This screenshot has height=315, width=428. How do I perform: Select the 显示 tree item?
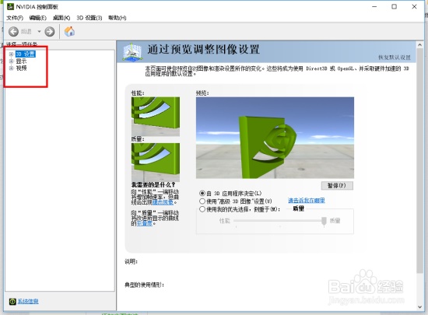coord(21,61)
